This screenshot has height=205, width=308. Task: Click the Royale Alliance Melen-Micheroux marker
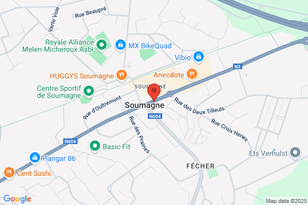click(102, 46)
